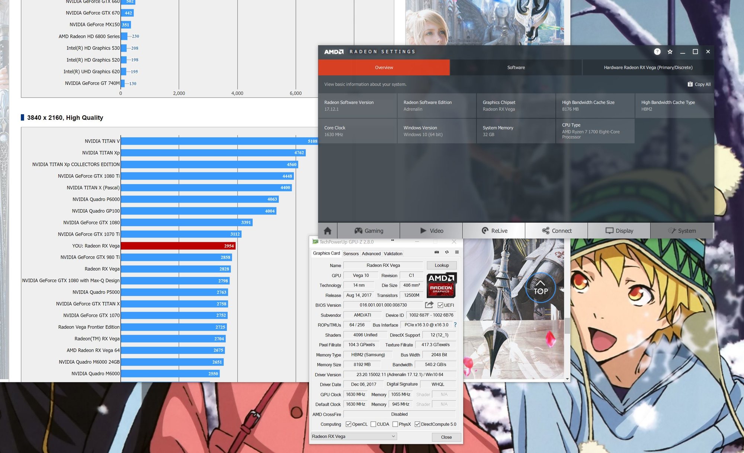The image size is (744, 453).
Task: Click the GPU-Z refresh icon
Action: 447,252
